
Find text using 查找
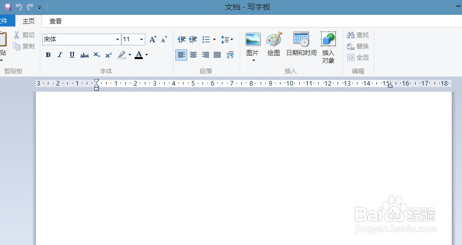357,35
